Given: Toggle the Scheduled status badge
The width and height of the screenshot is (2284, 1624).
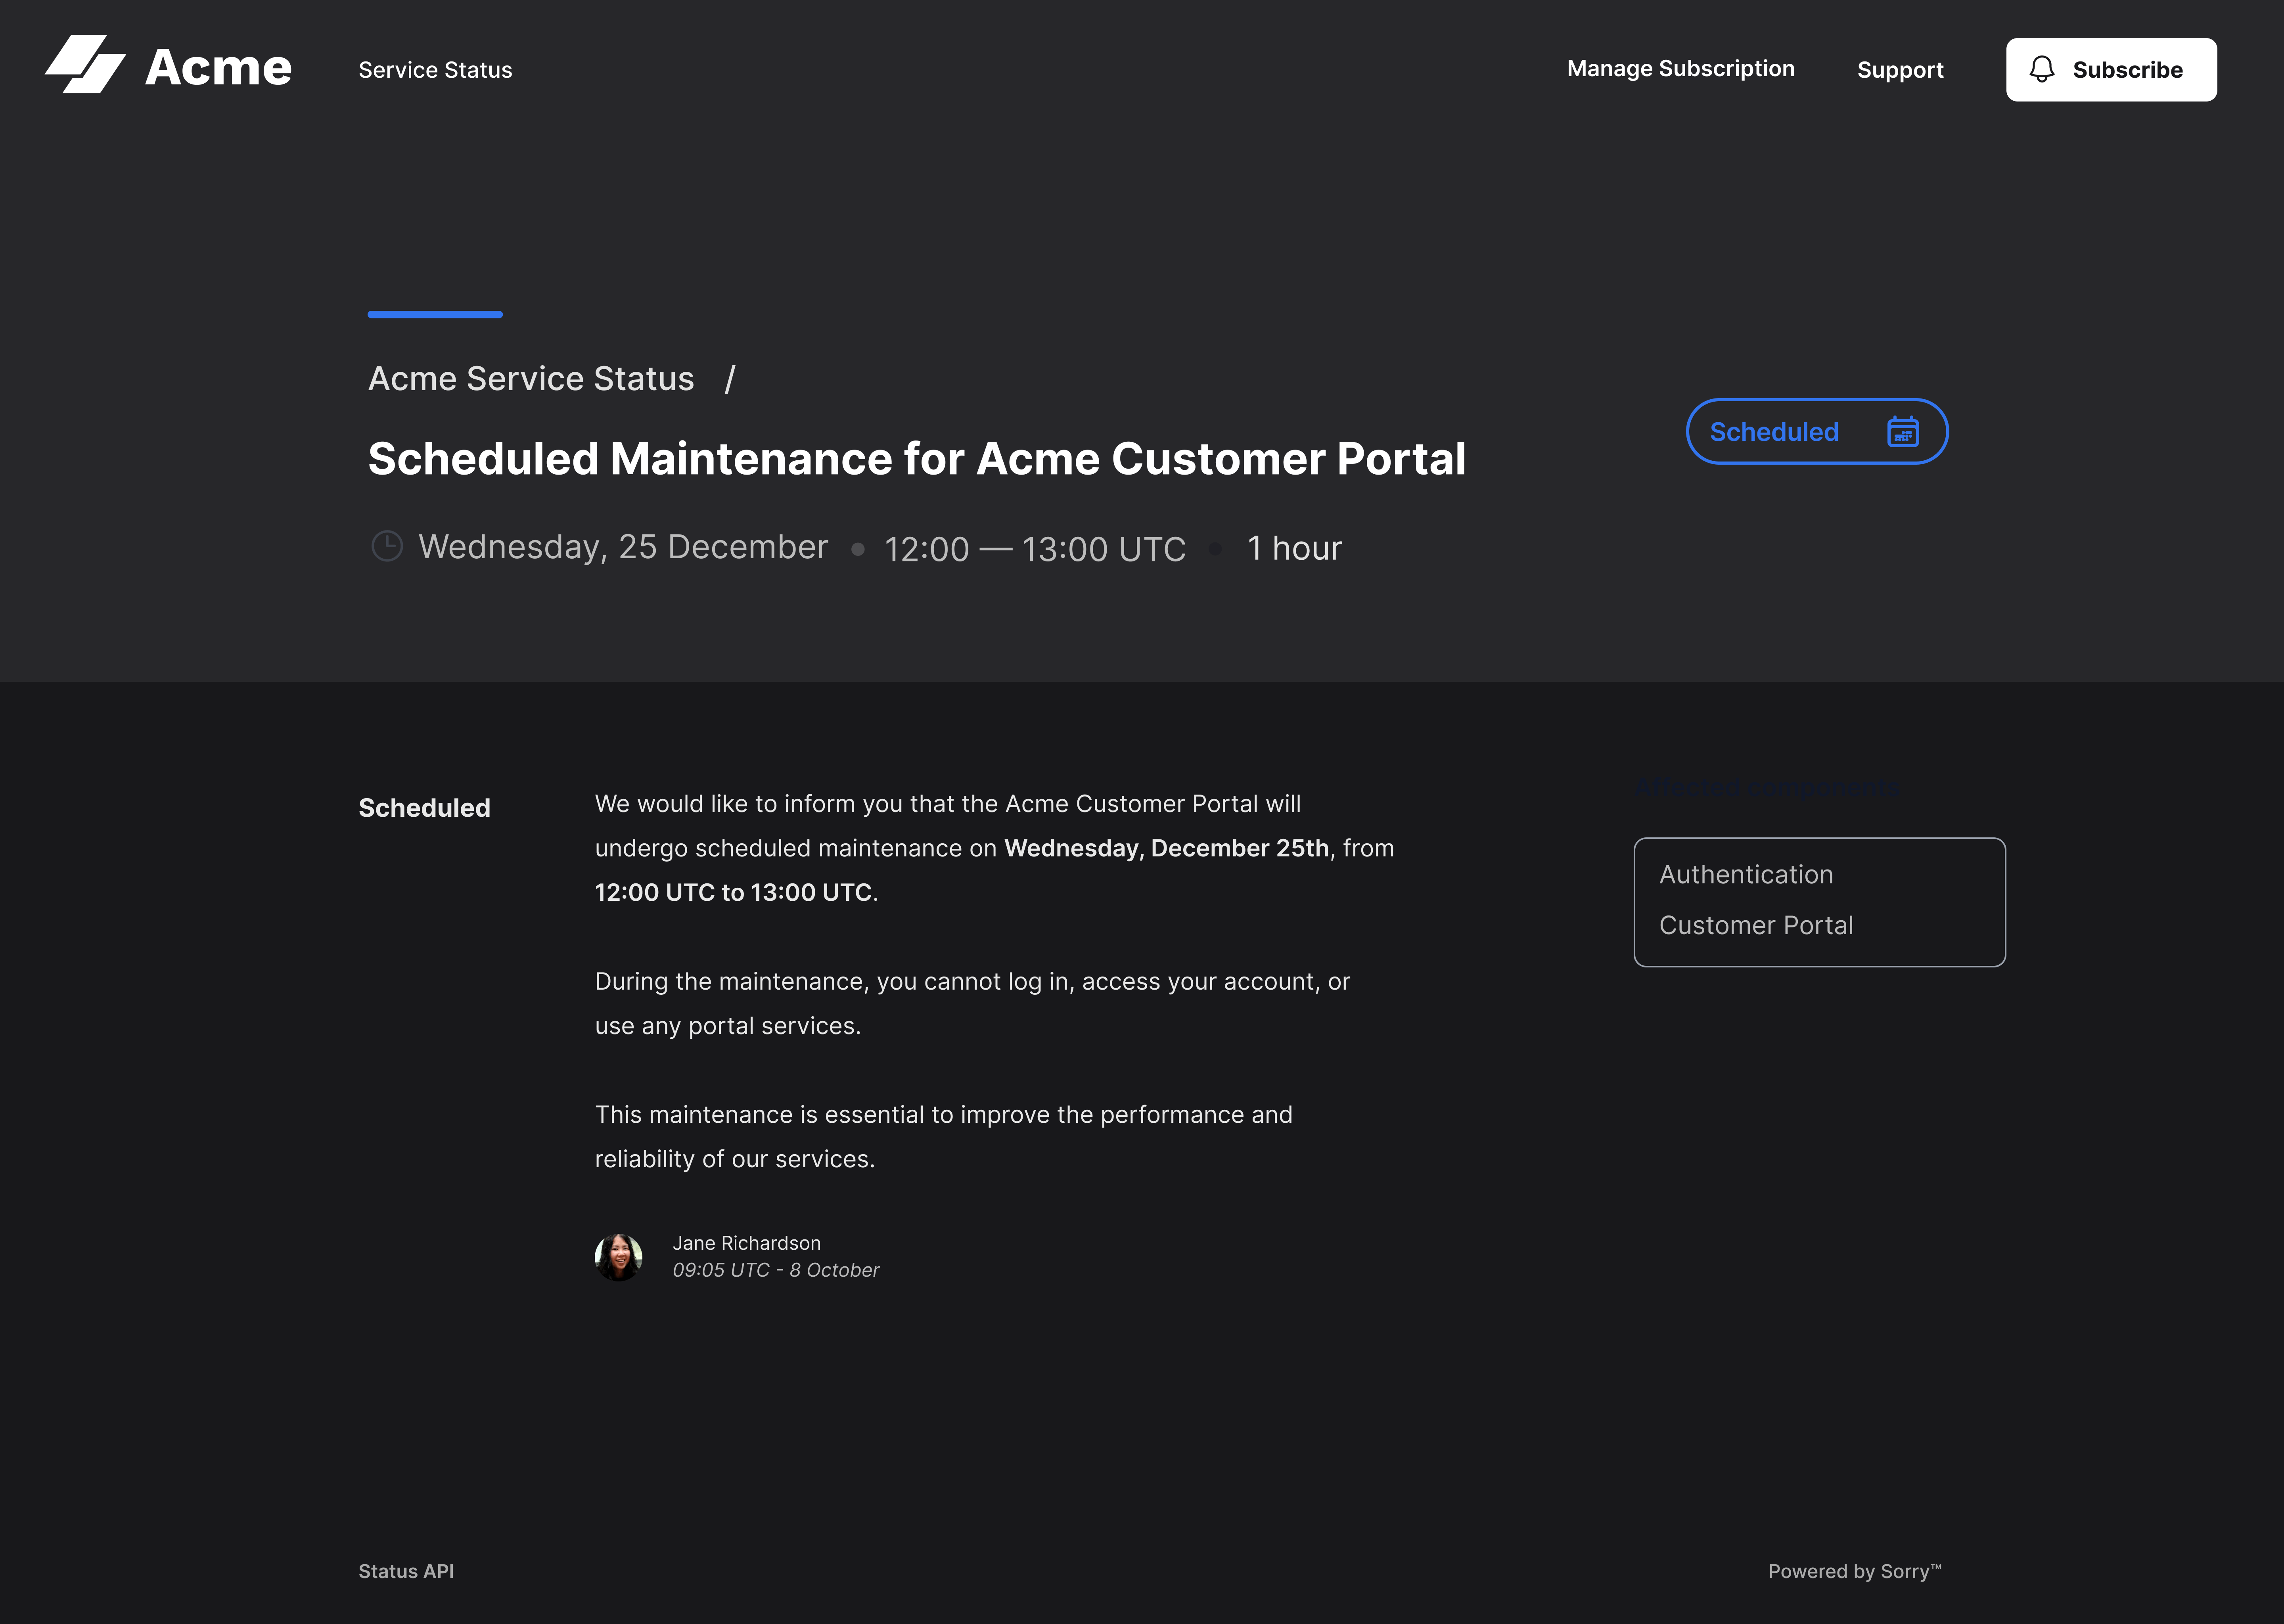Looking at the screenshot, I should click(1815, 431).
